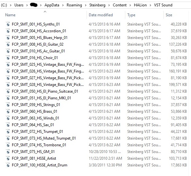Viewport: 191px width, 176px height.
Task: Click the icon for FCP_SMT_051_HS_El_Piano_MKI_01
Action: [8, 98]
